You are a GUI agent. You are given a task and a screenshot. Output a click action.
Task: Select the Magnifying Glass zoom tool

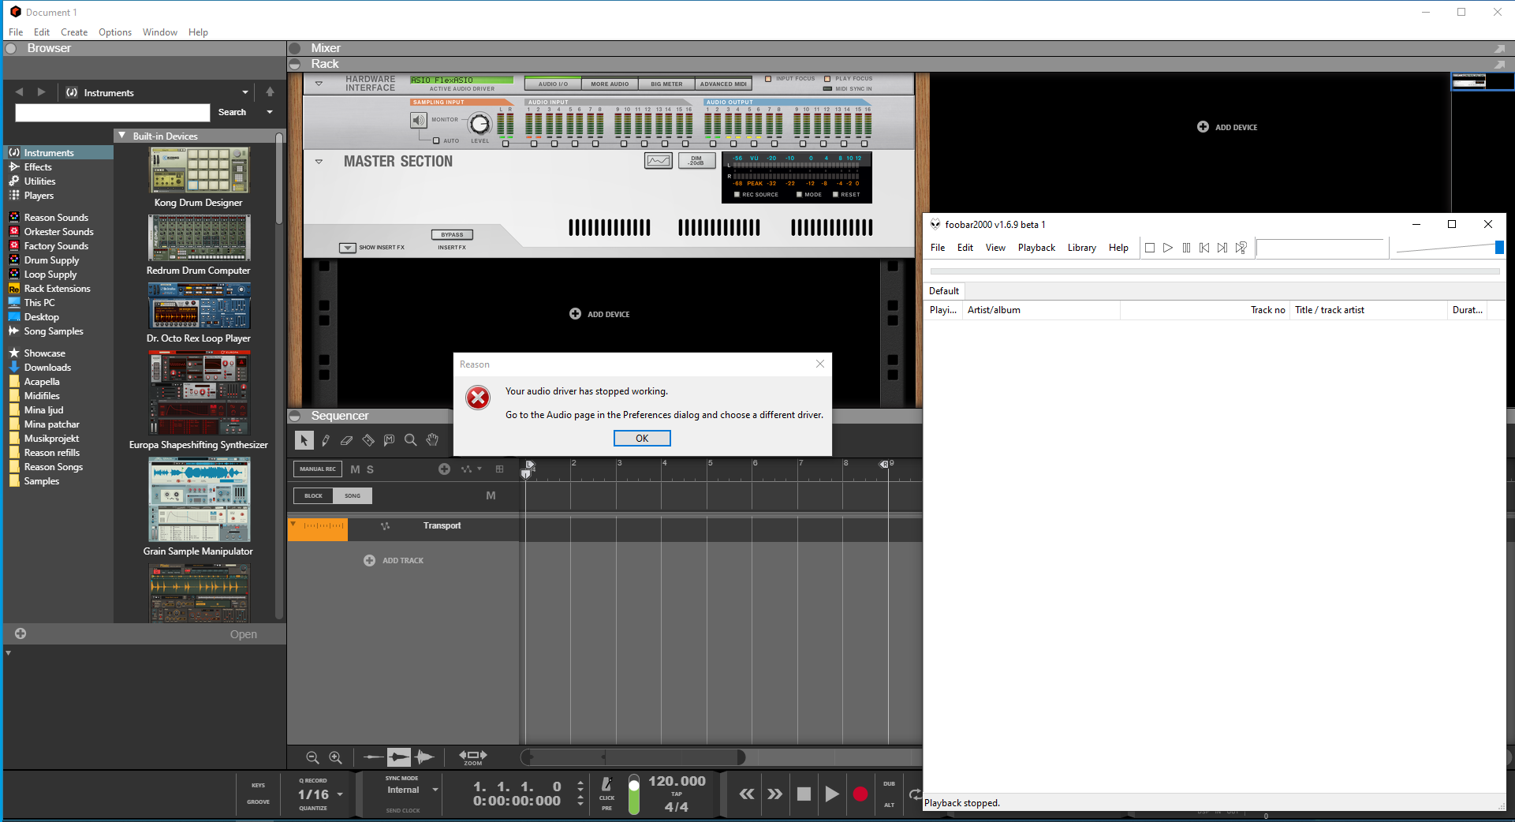(x=411, y=440)
